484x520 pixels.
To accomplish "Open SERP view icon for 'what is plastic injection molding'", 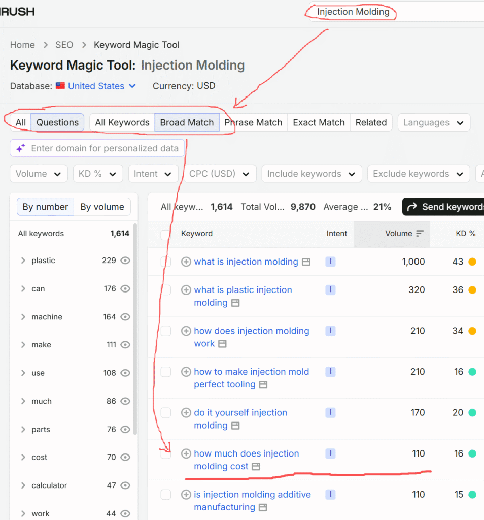I will tap(235, 303).
